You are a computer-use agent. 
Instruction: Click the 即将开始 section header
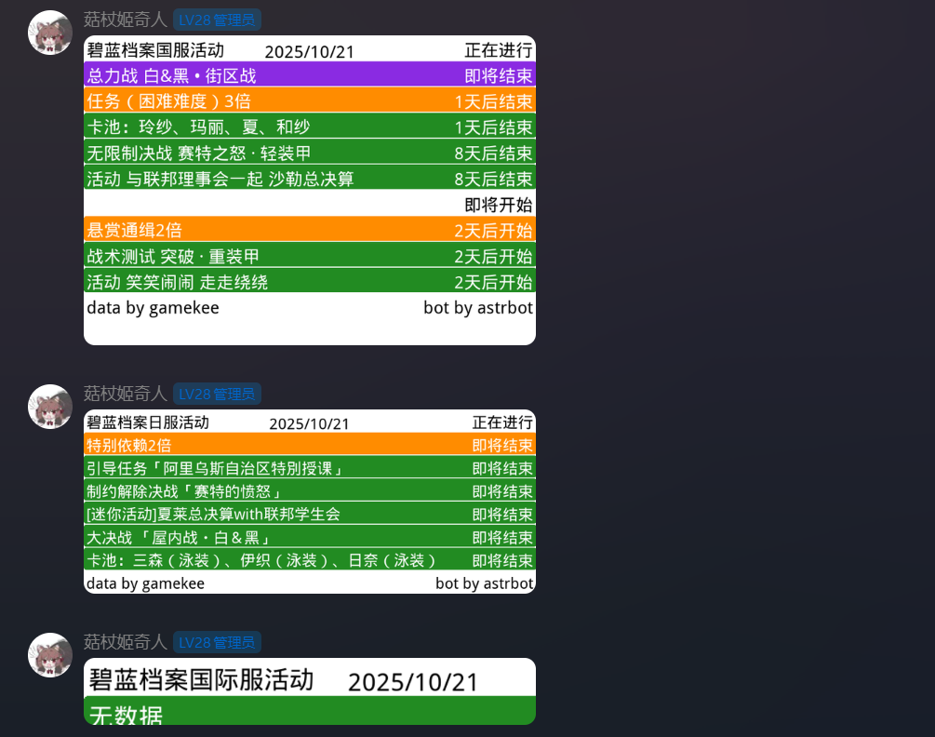pos(499,205)
